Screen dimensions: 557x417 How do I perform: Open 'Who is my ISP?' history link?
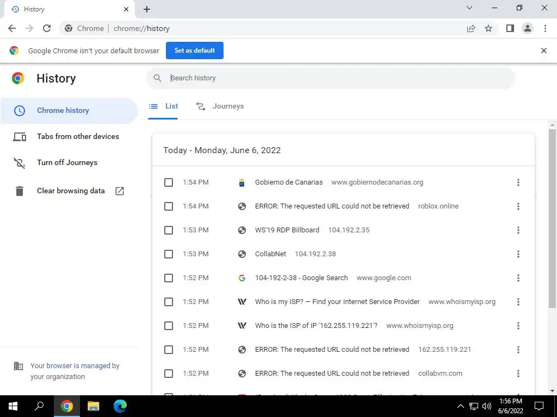click(x=337, y=302)
